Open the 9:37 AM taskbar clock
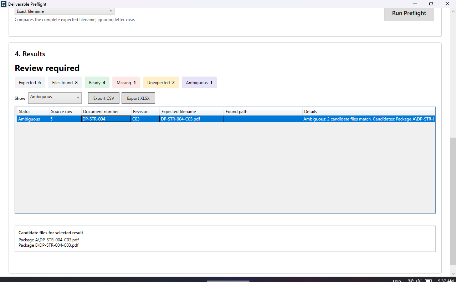The height and width of the screenshot is (282, 456). [x=445, y=281]
